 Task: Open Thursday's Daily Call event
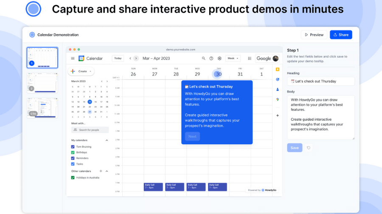tap(217, 187)
